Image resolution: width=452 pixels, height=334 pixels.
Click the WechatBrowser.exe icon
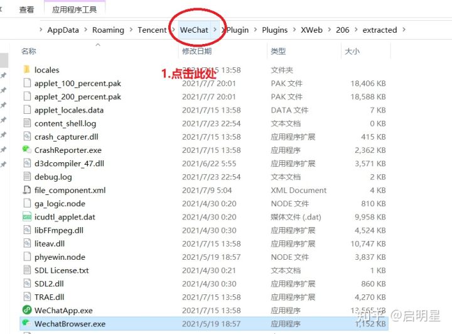coord(27,323)
